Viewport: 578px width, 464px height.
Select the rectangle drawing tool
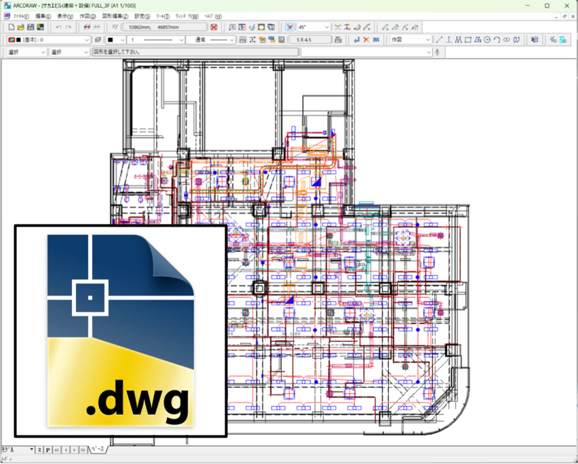point(468,40)
